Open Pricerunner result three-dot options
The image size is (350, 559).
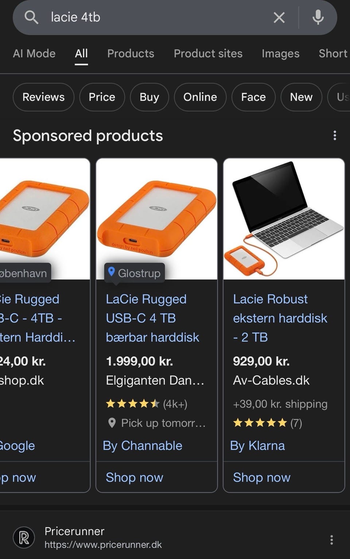coord(331,540)
